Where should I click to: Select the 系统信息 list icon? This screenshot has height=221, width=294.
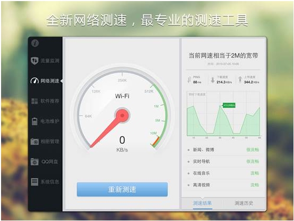34,182
